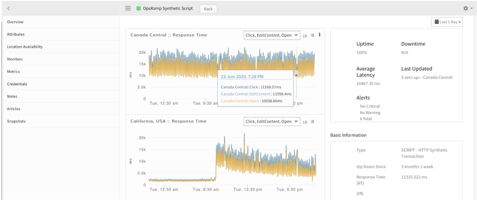Click the Canada Central :: Response Time title

169,35
